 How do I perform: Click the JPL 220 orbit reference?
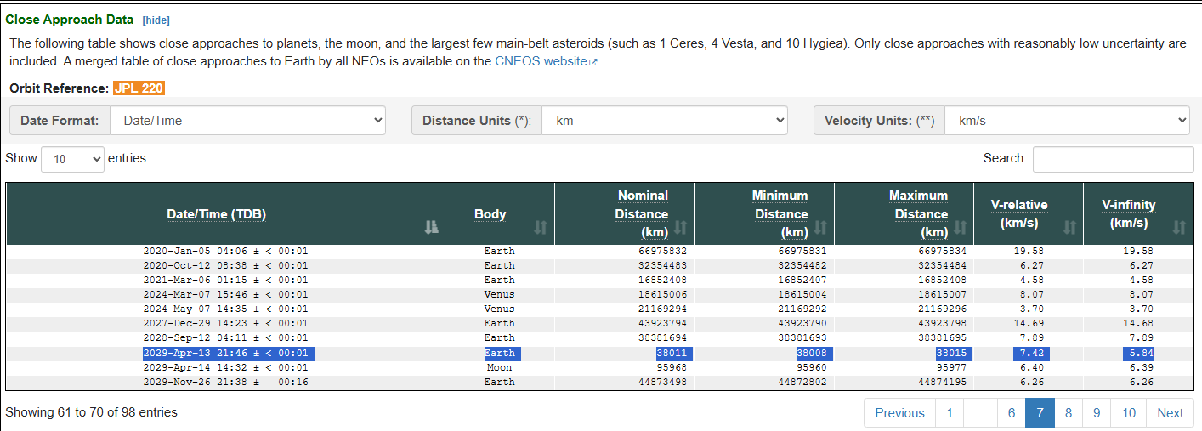tap(139, 88)
